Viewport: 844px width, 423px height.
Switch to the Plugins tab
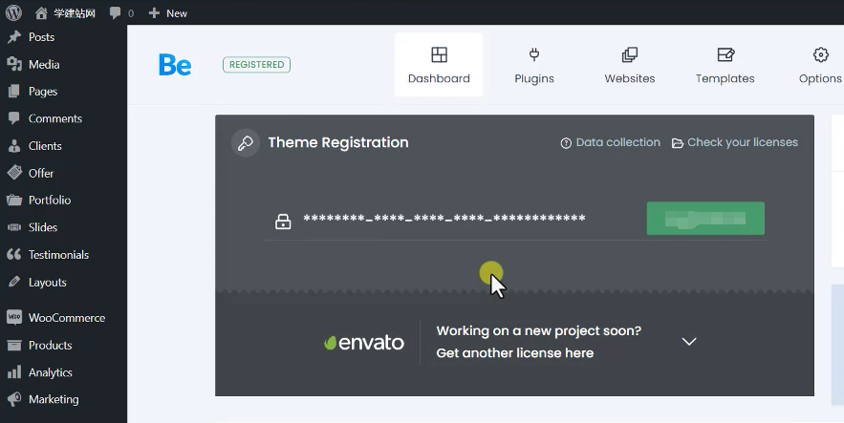tap(534, 65)
